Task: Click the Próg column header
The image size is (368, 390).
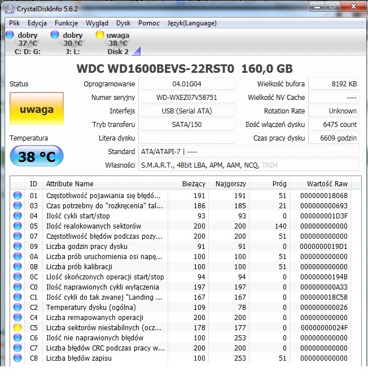Action: coord(270,184)
